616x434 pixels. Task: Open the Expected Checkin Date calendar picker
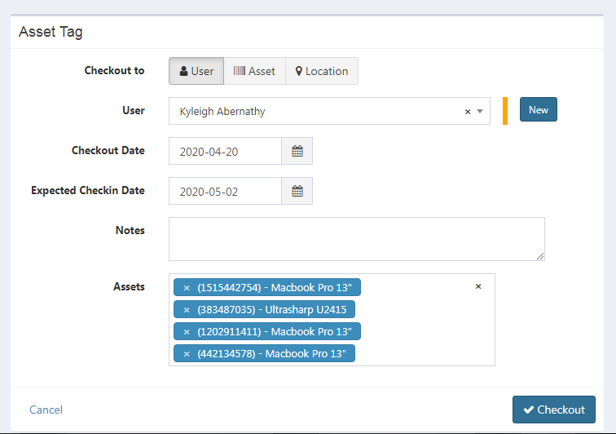pos(297,191)
